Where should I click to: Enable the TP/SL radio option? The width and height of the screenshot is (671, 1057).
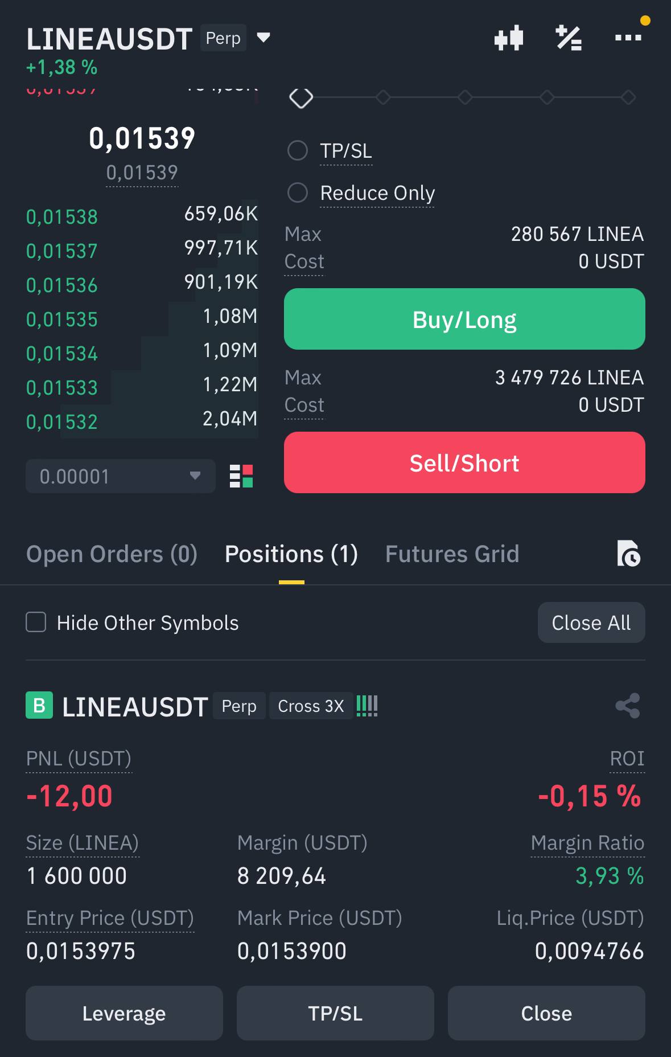[x=298, y=151]
